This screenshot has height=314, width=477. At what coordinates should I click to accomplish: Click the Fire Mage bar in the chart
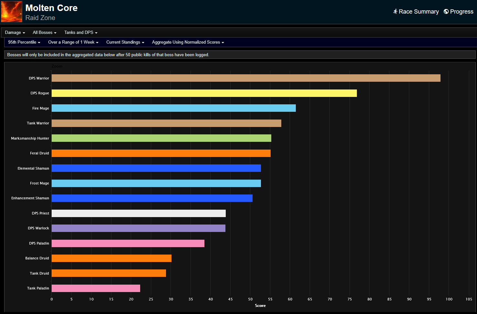(x=173, y=108)
